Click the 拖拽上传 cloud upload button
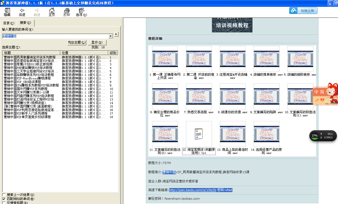This screenshot has height=204, width=338. [x=303, y=11]
